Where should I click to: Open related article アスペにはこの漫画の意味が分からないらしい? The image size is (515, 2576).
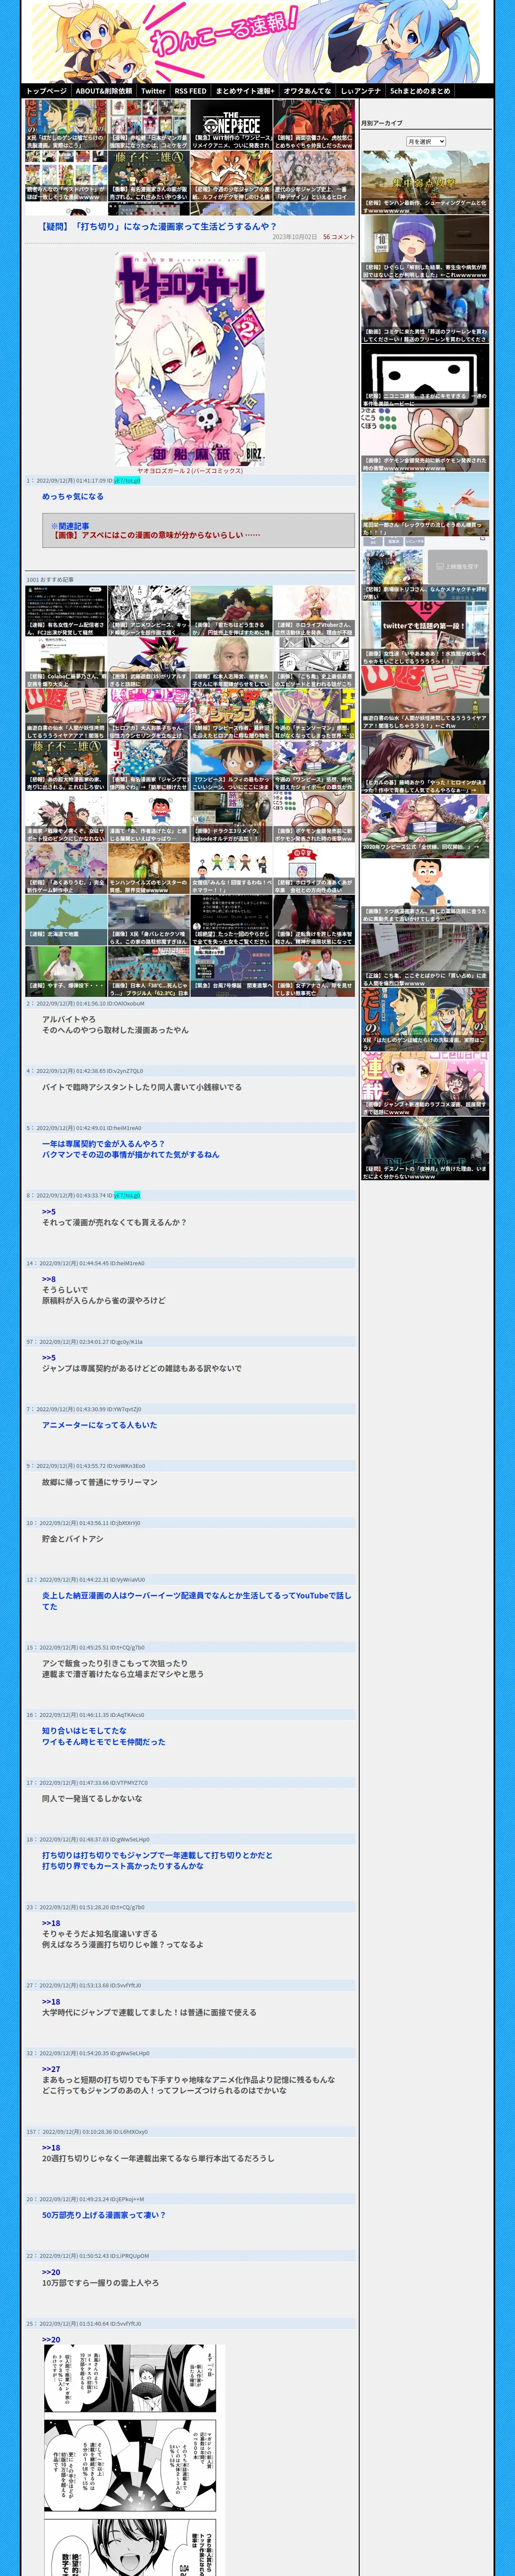156,535
